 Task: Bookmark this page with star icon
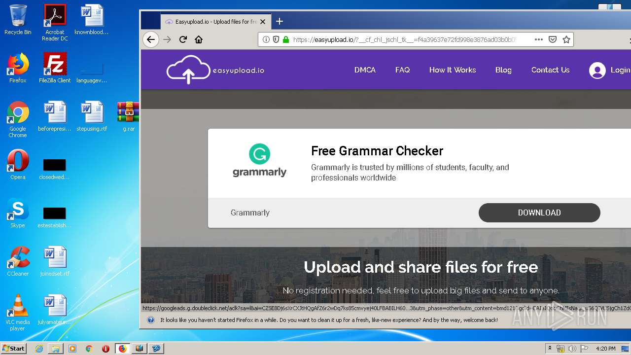click(x=566, y=39)
